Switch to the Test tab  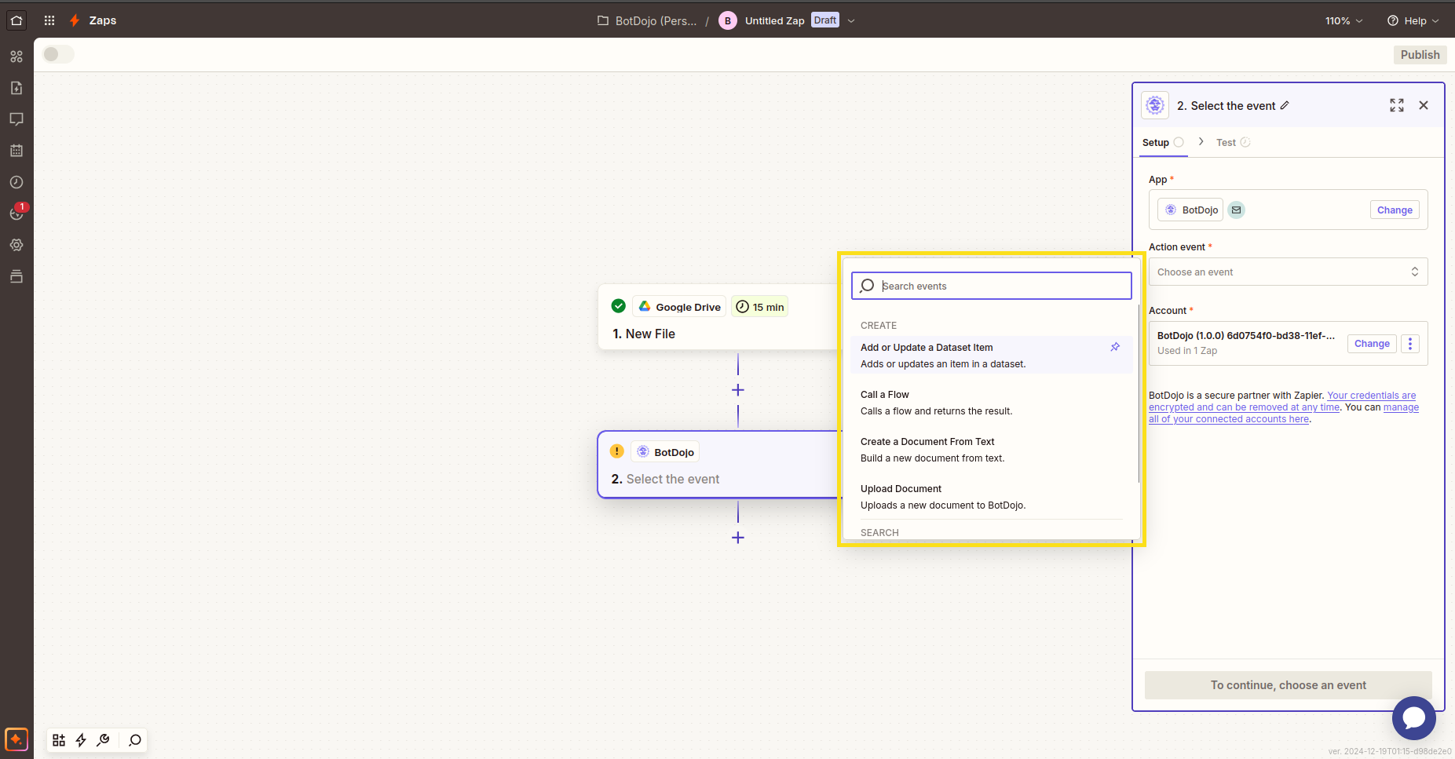[x=1233, y=143]
